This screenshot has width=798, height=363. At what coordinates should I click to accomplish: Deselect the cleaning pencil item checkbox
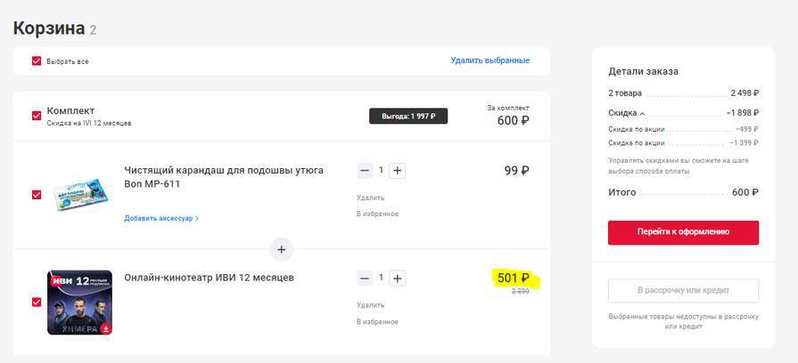37,194
